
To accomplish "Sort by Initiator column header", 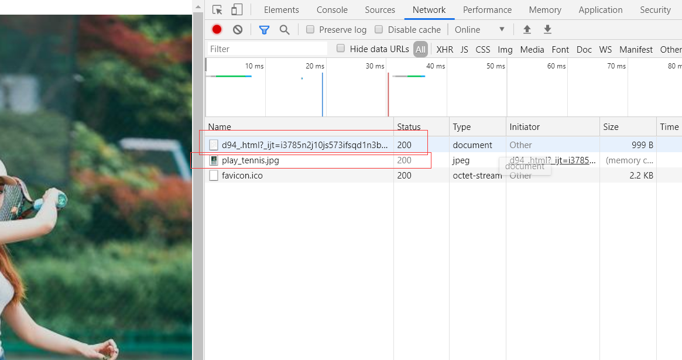I will click(x=553, y=127).
